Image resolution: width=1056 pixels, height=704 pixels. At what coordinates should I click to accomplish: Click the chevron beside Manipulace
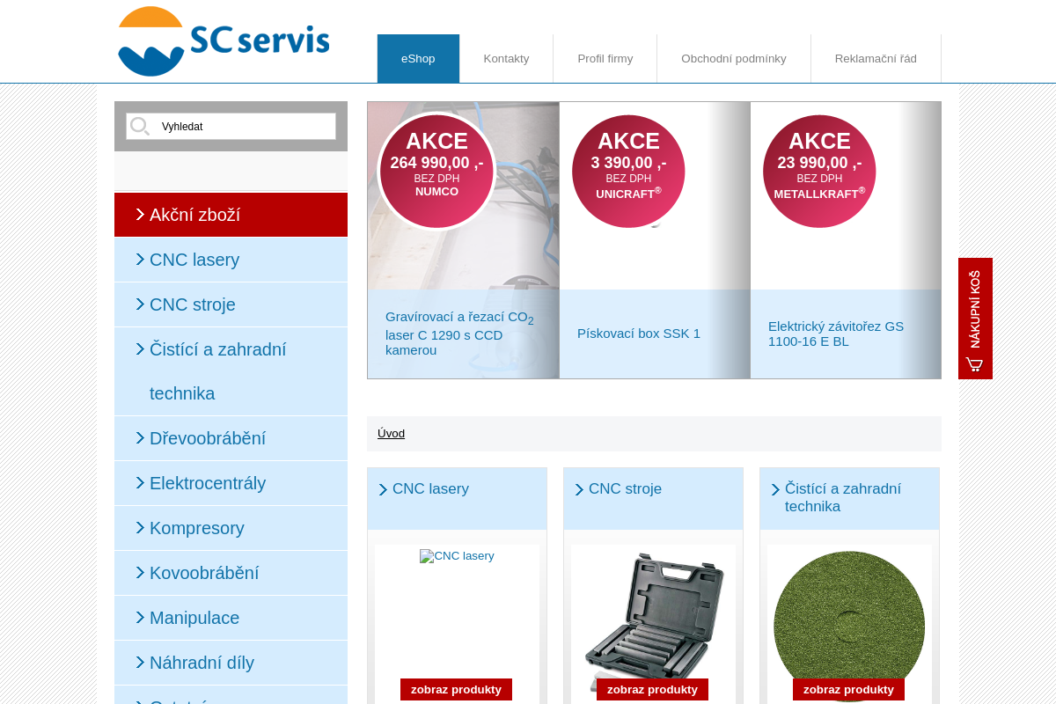click(x=140, y=617)
